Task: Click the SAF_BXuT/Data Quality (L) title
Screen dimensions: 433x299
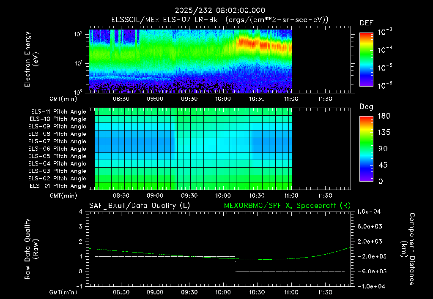Action: click(x=140, y=206)
